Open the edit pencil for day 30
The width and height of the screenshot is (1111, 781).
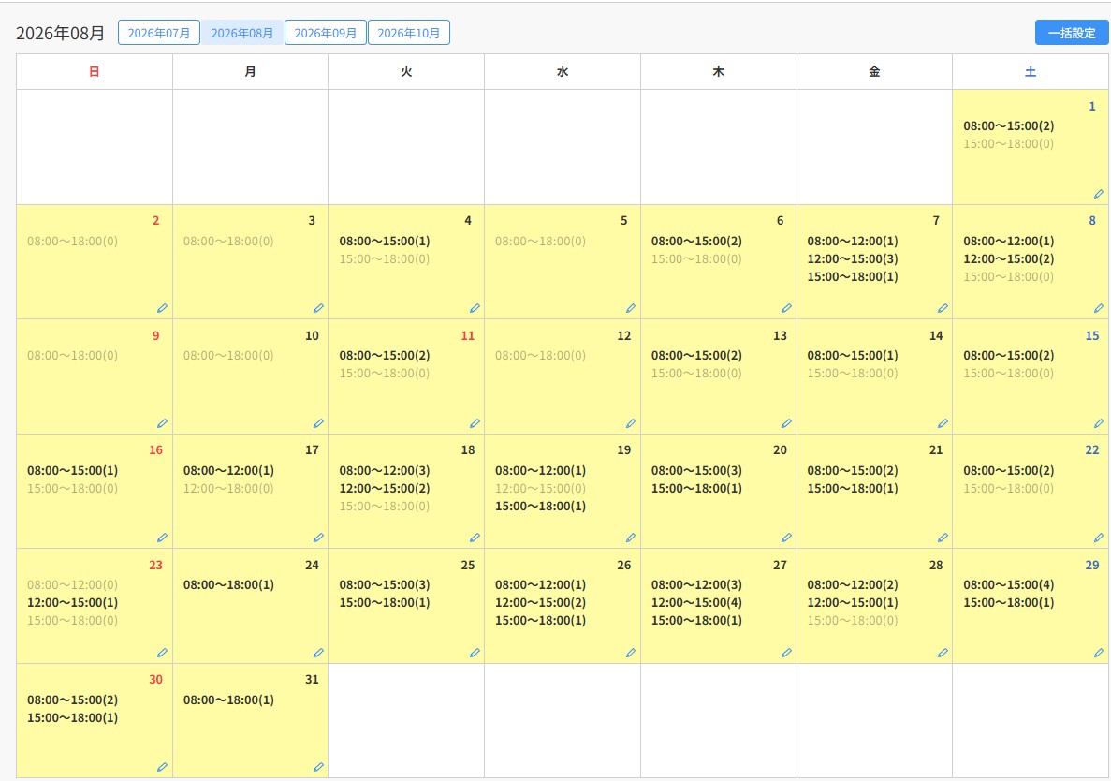[x=162, y=767]
